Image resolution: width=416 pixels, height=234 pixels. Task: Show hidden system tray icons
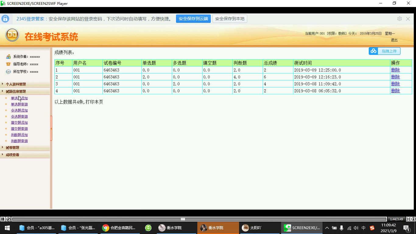tap(327, 228)
